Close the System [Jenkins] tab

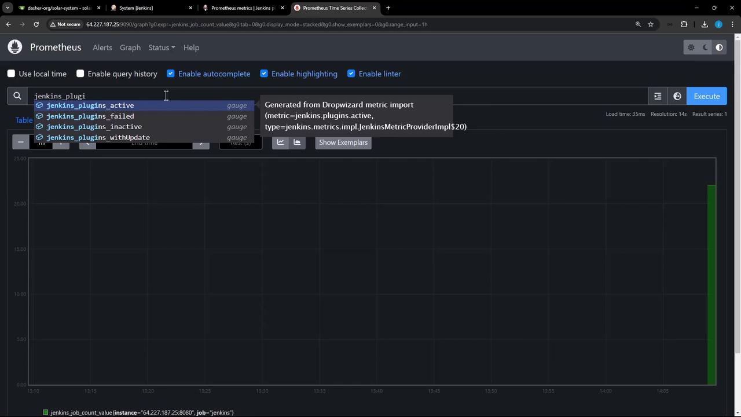[x=190, y=8]
